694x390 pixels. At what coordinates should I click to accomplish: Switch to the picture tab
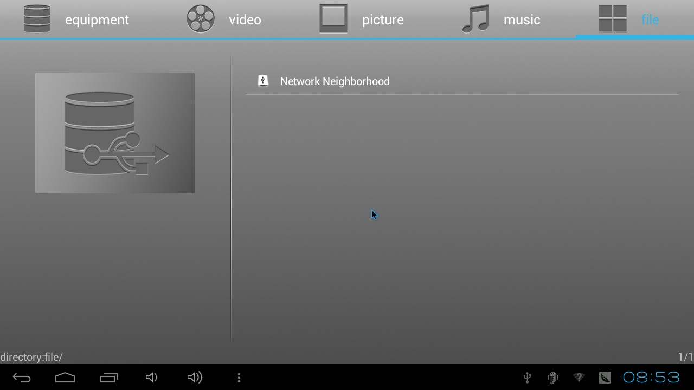coord(361,19)
